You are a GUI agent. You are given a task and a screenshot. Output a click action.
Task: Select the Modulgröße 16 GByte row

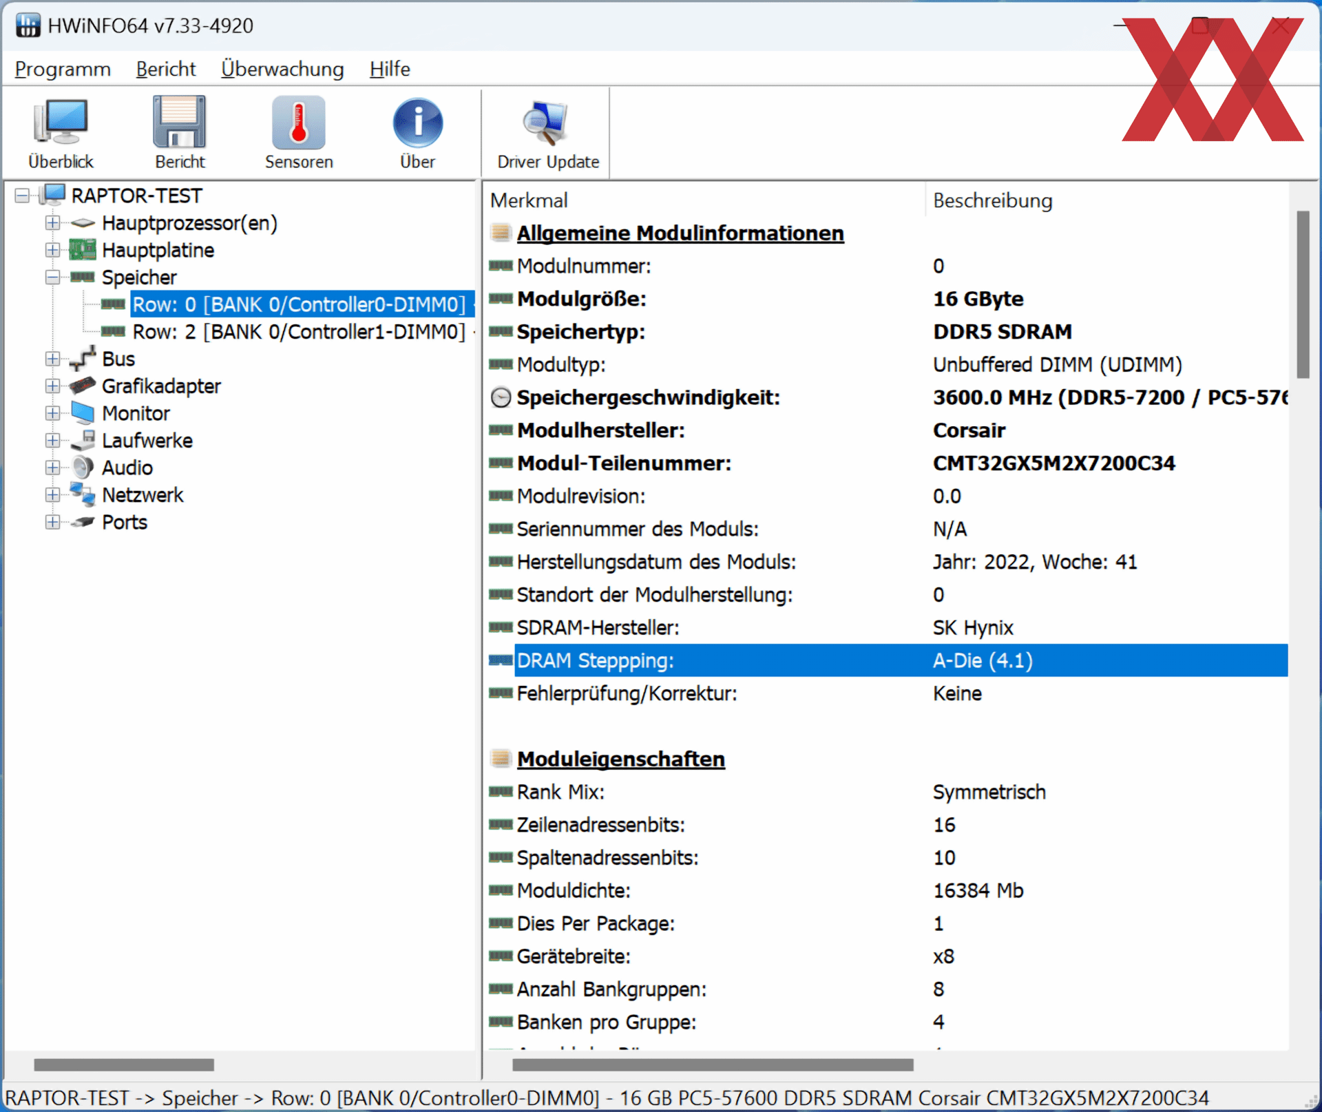(x=888, y=299)
